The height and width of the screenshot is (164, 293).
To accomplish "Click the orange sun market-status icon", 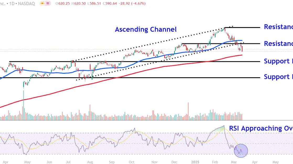I will tap(42, 3).
